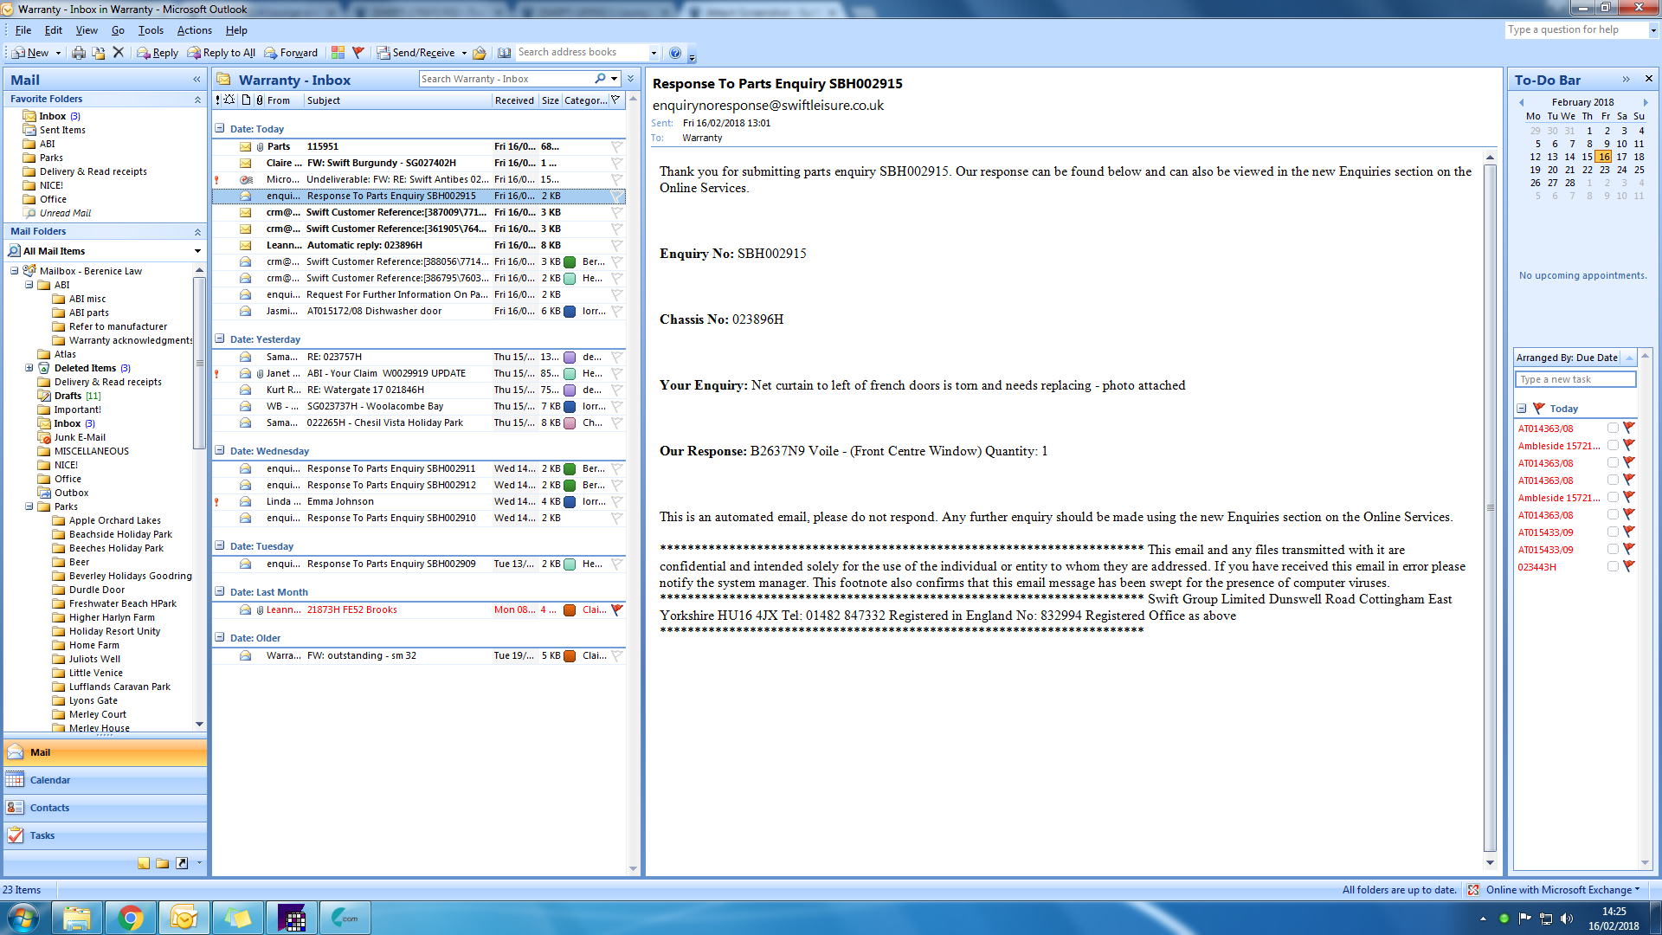The width and height of the screenshot is (1662, 935).
Task: Open the All Mail Items dropdown
Action: click(x=197, y=251)
